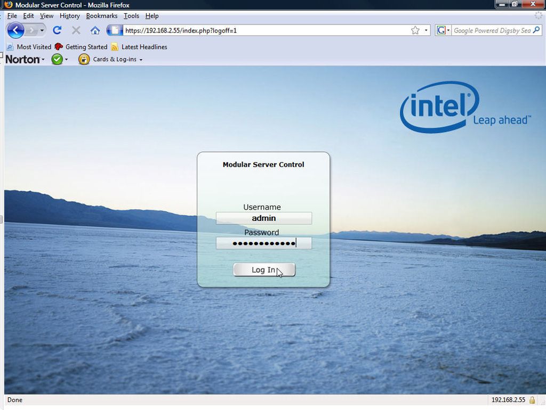Open Cards & Log-ins padlock icon
Viewport: 546px width, 410px height.
click(x=84, y=59)
